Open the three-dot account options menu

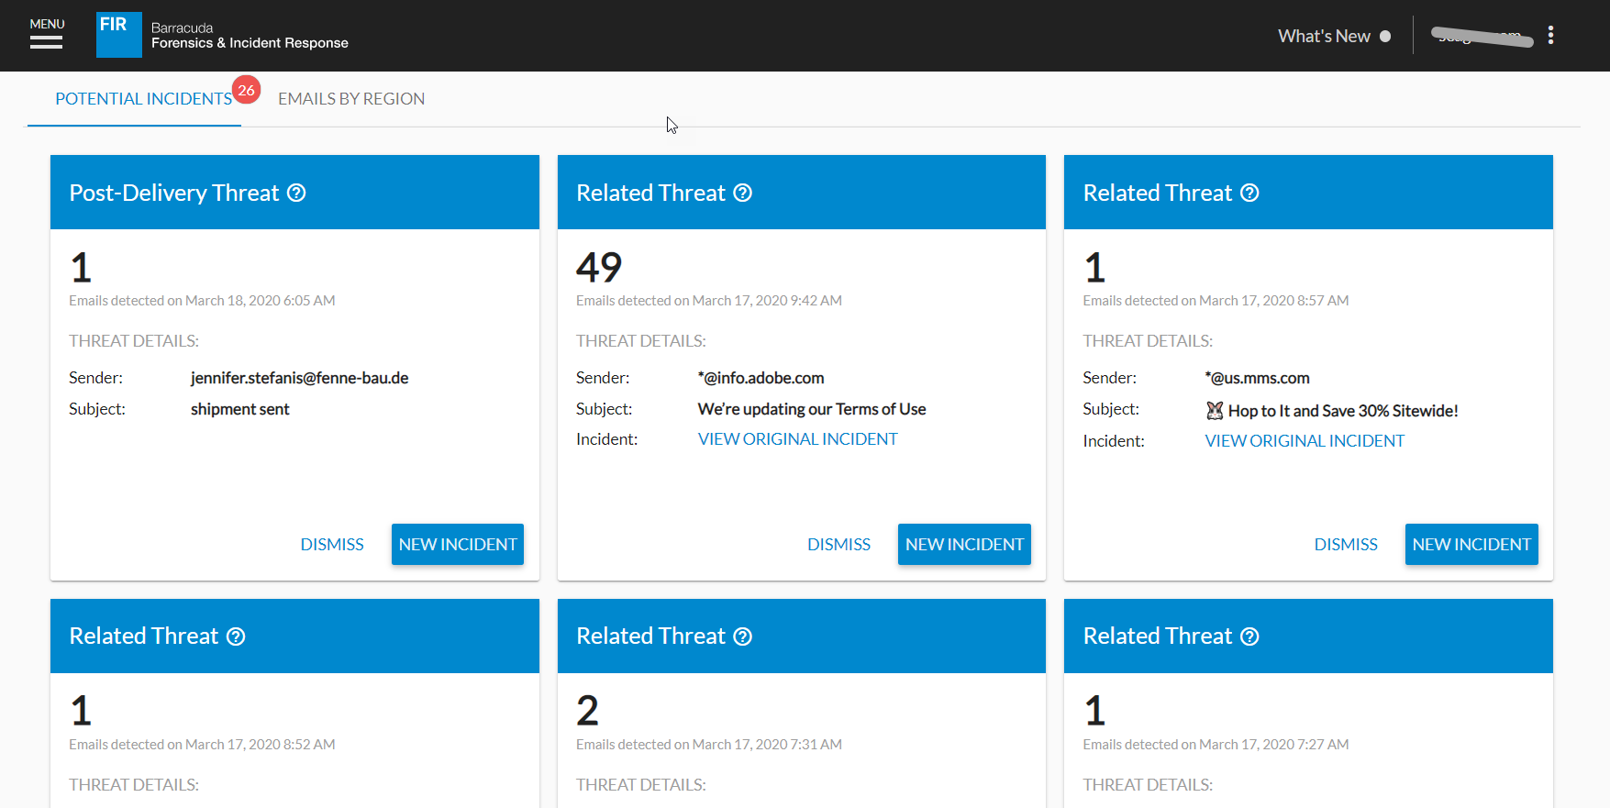1550,35
